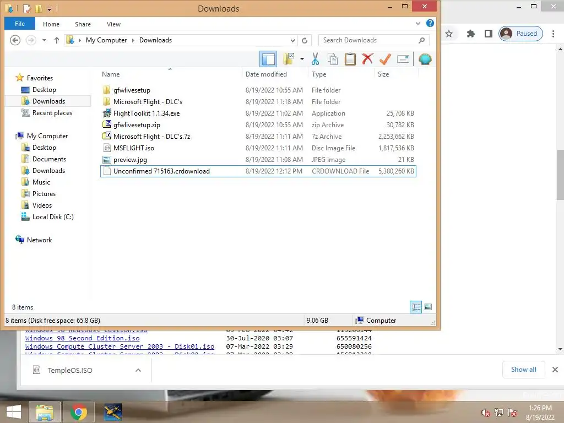Click the Rename toolbar icon
This screenshot has width=564, height=423.
pyautogui.click(x=403, y=59)
